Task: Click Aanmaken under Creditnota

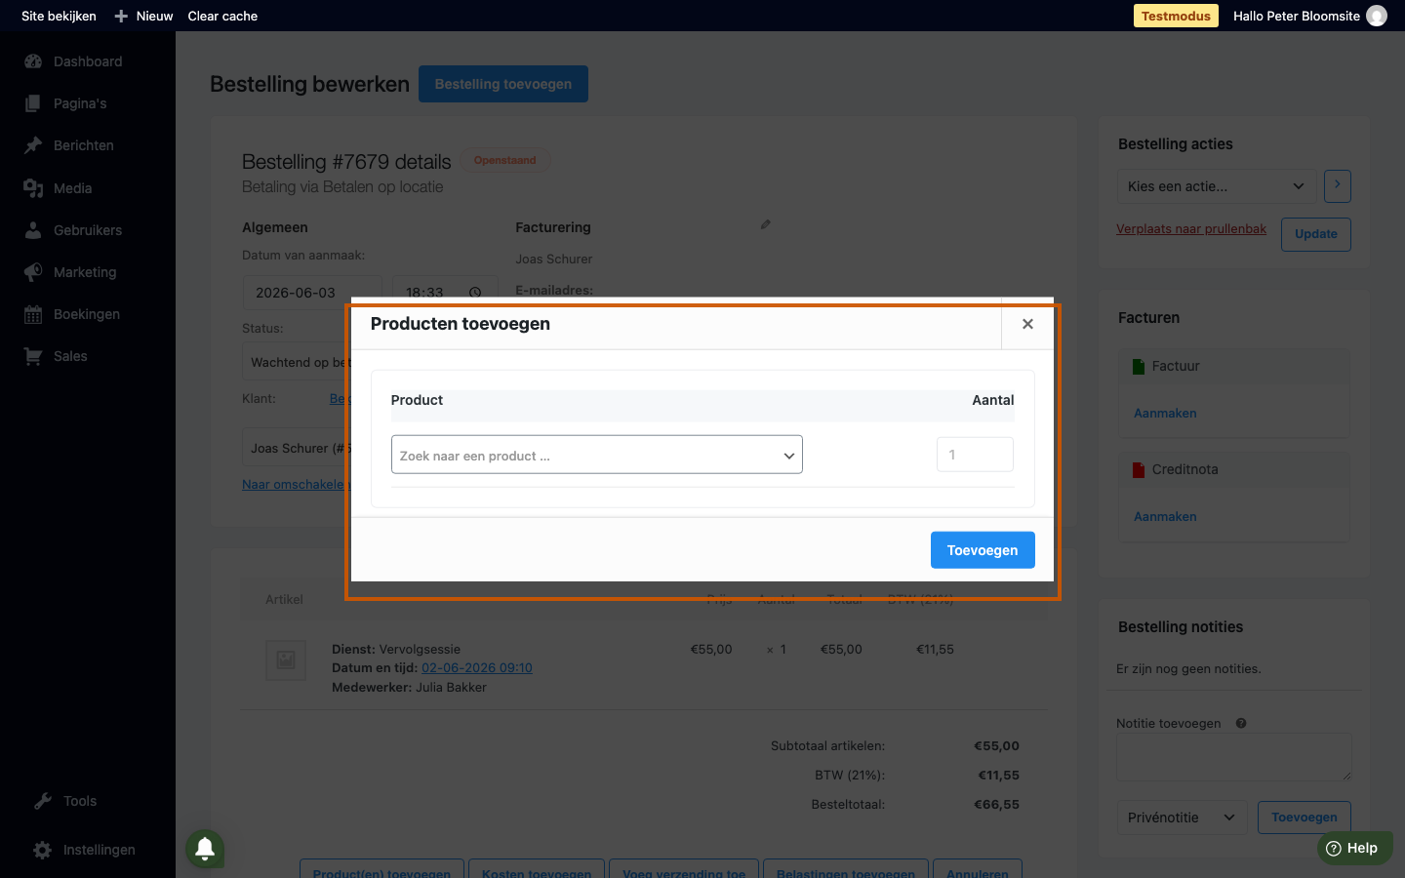Action: 1165,517
